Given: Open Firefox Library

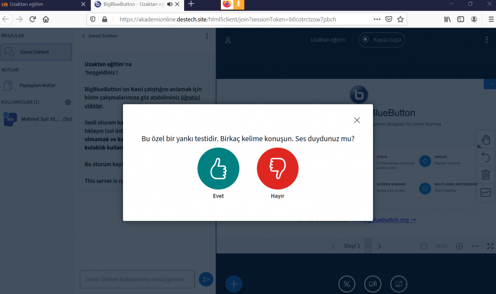Looking at the screenshot, I should 447,19.
